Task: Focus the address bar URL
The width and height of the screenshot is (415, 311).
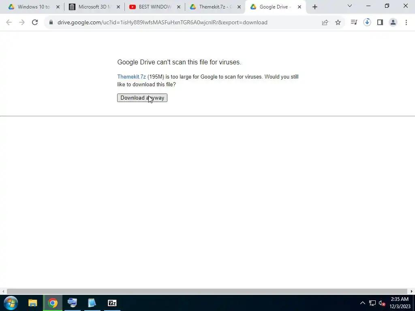Action: pyautogui.click(x=162, y=23)
